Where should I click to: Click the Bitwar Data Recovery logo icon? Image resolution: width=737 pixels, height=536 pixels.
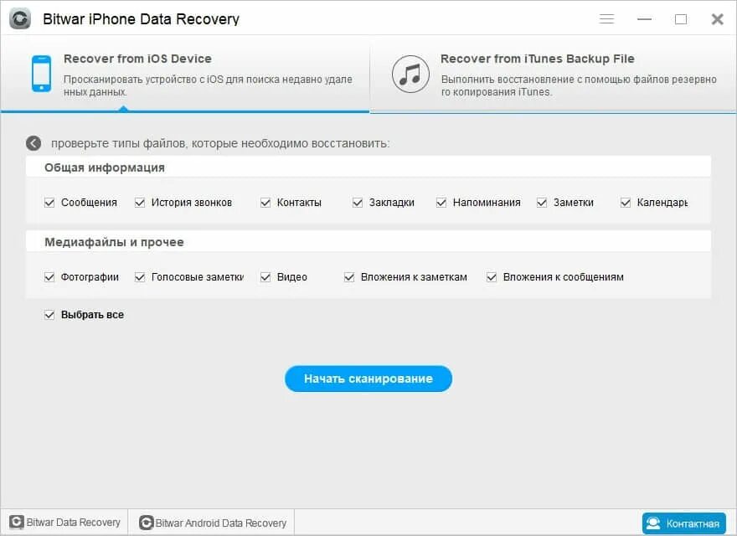coord(17,523)
